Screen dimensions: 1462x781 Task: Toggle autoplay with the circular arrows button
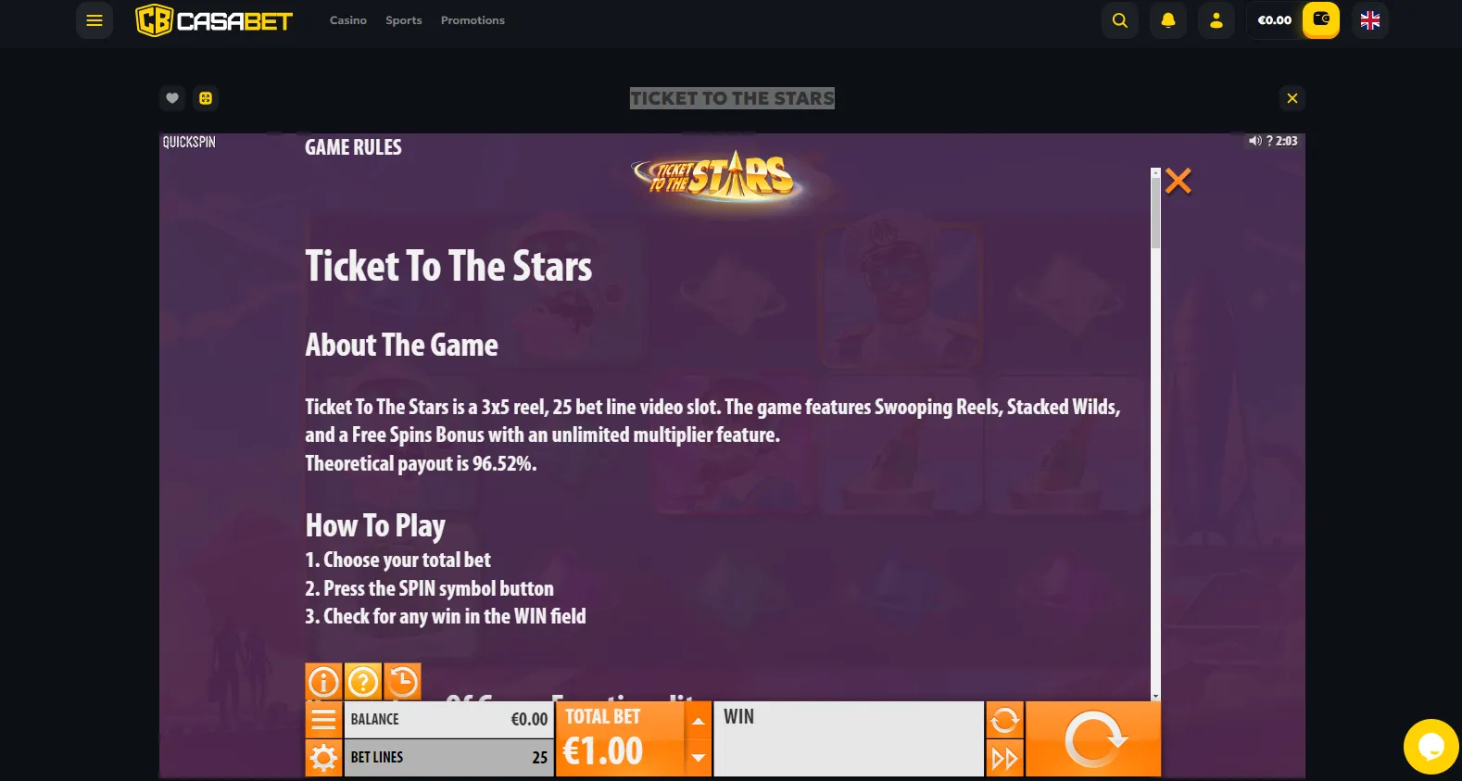tap(1005, 720)
